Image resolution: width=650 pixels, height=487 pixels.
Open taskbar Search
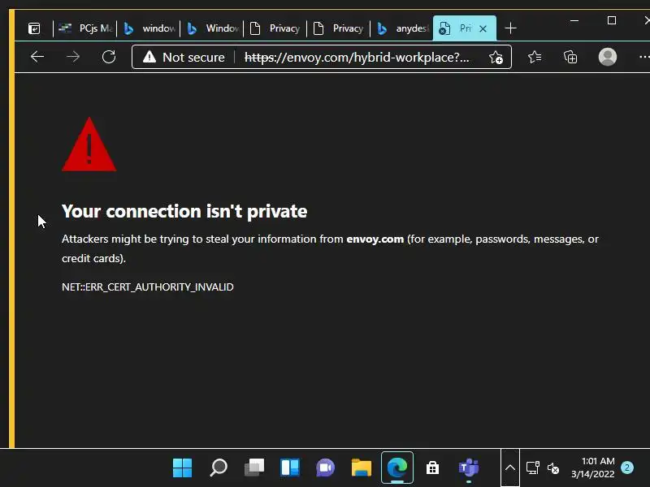click(x=219, y=468)
